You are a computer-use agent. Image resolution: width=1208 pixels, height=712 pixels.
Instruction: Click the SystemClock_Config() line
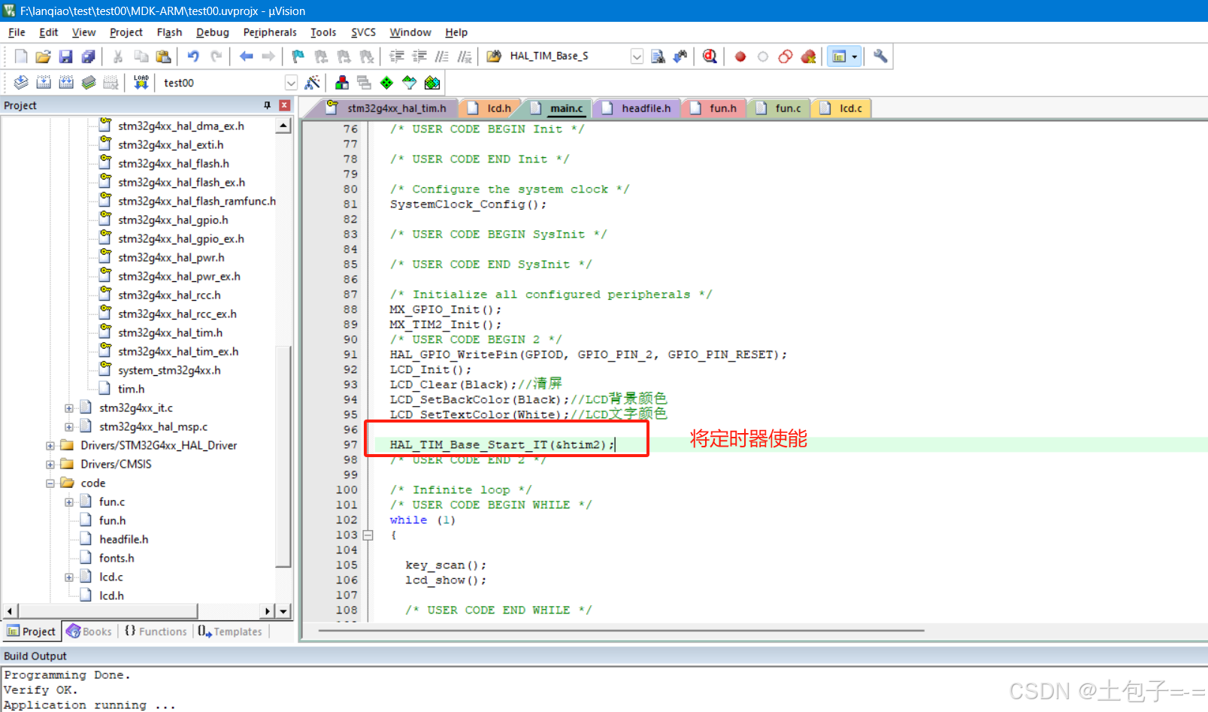pyautogui.click(x=468, y=205)
